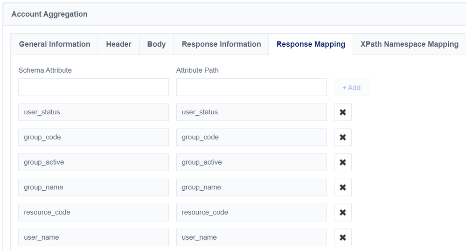Remove the group_active mapping row
Screen dimensions: 466x250
click(x=342, y=162)
